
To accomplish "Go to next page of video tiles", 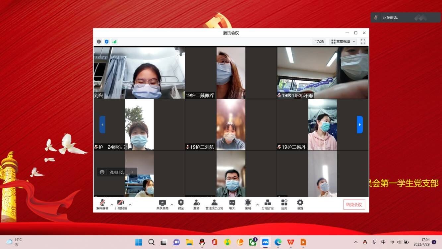I will [x=360, y=124].
